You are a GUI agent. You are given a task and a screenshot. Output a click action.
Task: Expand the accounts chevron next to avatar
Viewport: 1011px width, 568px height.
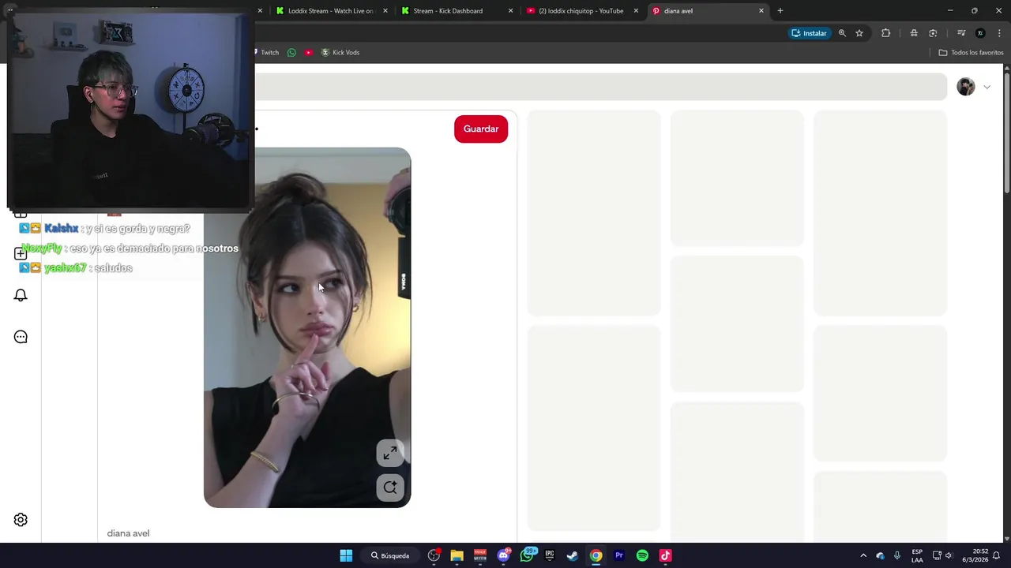pos(987,87)
